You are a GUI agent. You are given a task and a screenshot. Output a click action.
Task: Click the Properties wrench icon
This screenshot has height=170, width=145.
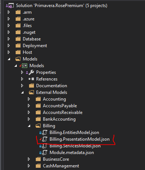click(x=31, y=72)
